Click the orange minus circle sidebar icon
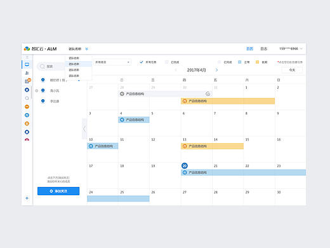330x248 pixels. (27, 107)
